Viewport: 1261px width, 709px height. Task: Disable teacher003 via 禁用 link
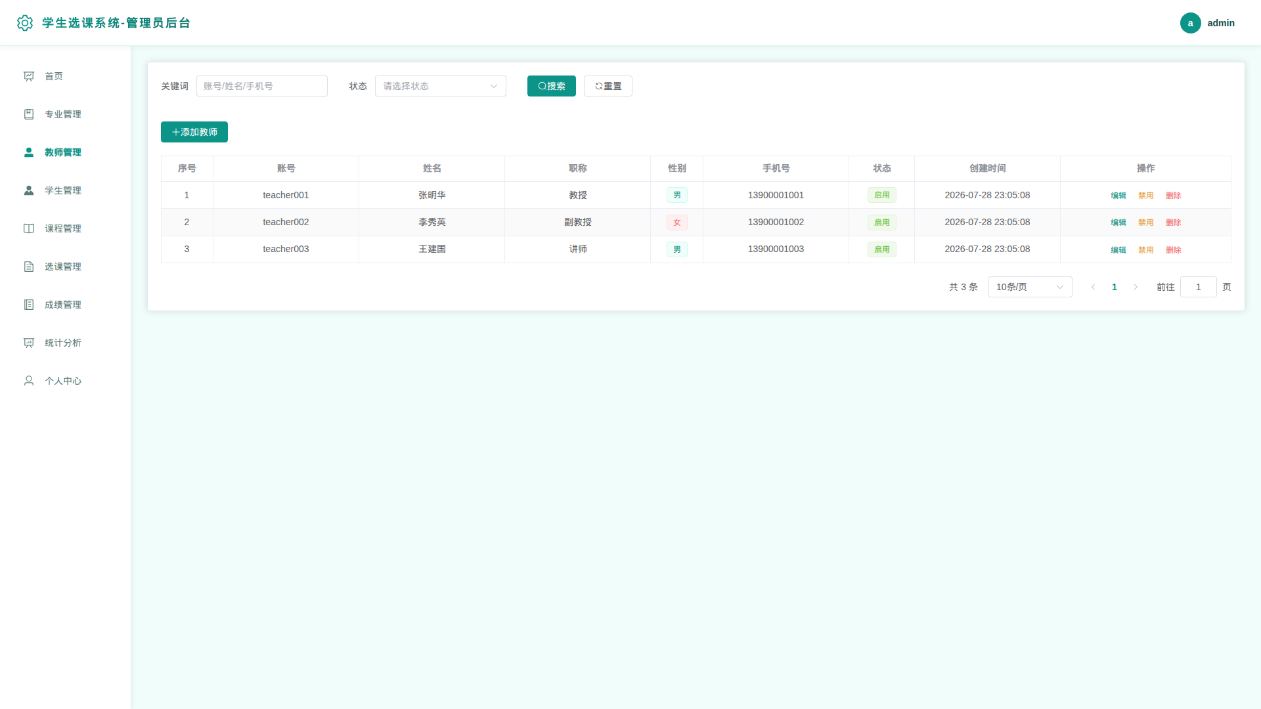(1145, 250)
